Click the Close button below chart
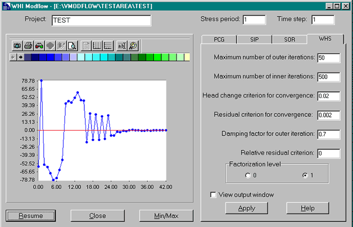Image resolution: width=353 pixels, height=227 pixels. (x=98, y=216)
